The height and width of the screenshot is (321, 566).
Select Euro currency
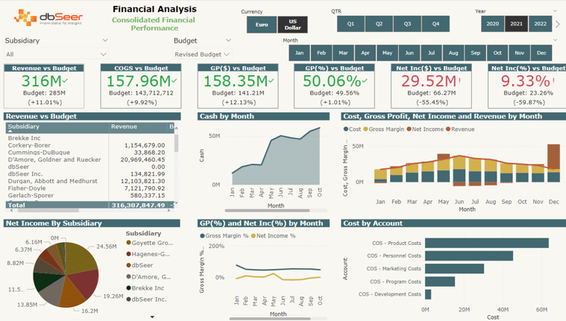pos(262,25)
